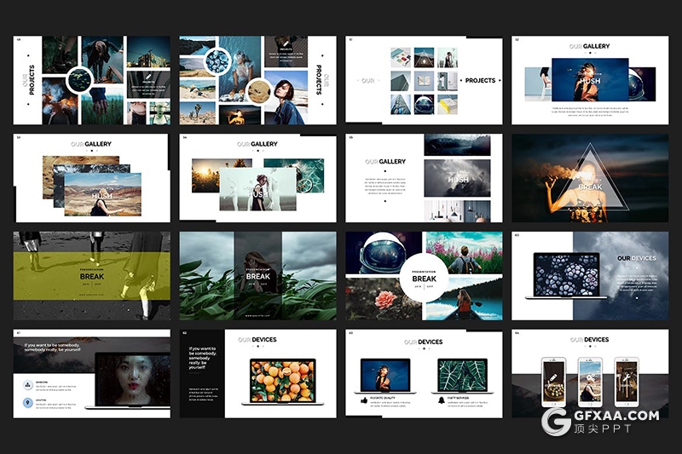Click the bell Party Services icon

442,399
